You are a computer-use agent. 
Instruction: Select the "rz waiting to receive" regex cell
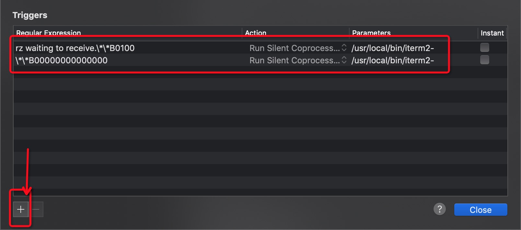[x=75, y=48]
